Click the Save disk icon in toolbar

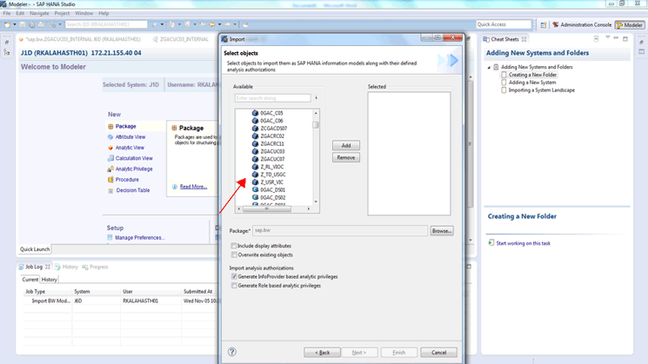coord(23,25)
